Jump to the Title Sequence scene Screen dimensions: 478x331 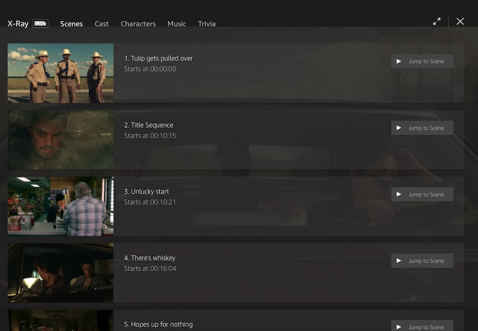[422, 128]
